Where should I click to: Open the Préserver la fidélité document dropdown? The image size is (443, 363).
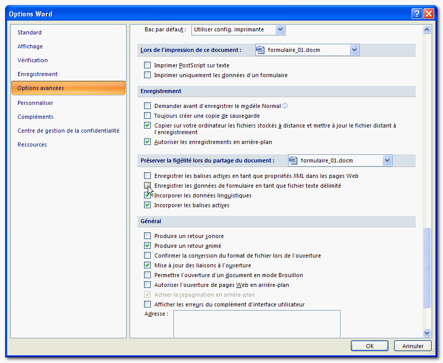point(387,160)
